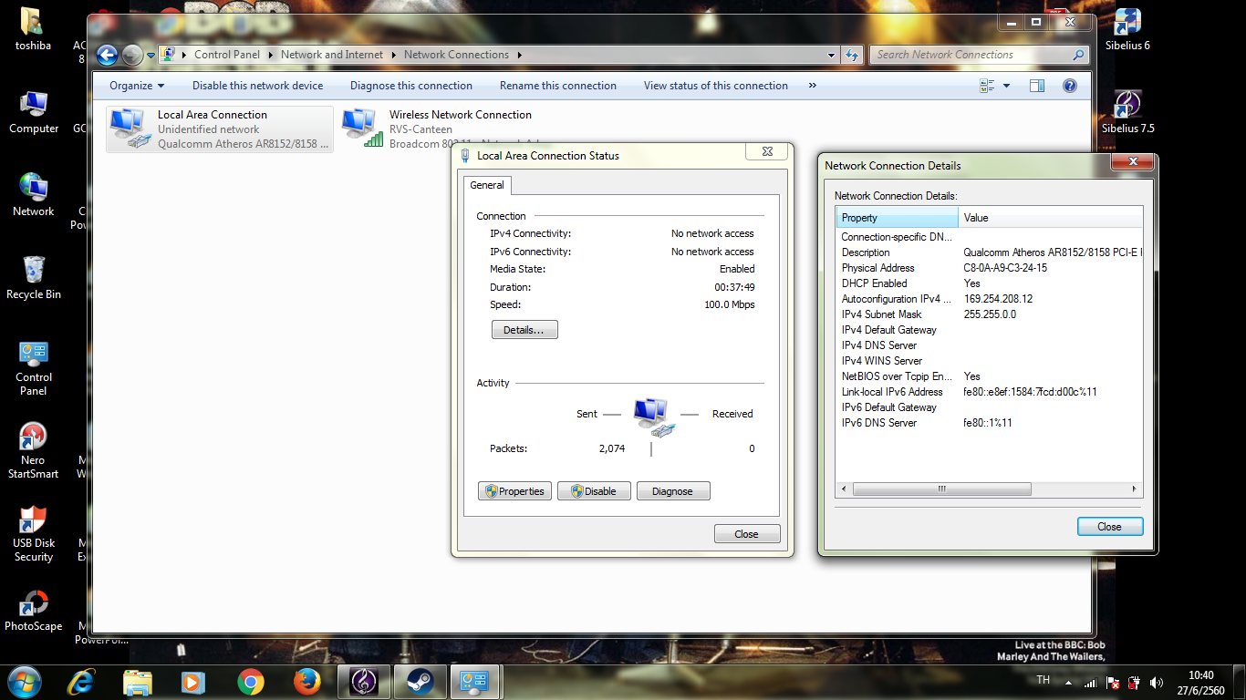
Task: Open the Organize dropdown menu
Action: pos(135,85)
